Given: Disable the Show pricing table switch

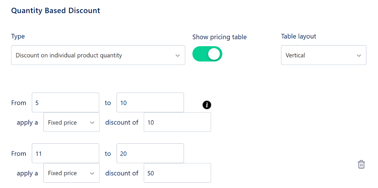Looking at the screenshot, I should [x=207, y=54].
